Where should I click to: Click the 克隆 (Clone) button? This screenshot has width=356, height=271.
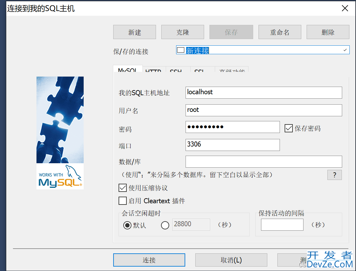[182, 32]
